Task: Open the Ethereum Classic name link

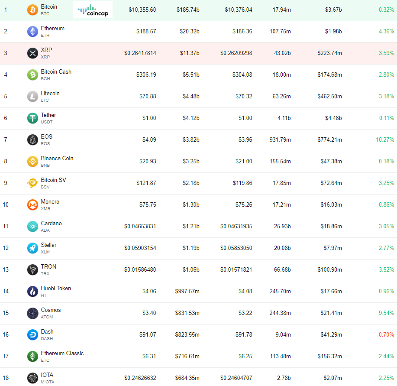Action: tap(62, 354)
